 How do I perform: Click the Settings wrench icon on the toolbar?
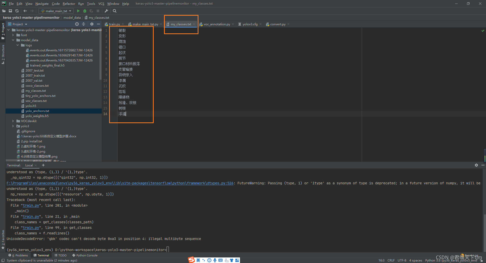click(x=106, y=11)
